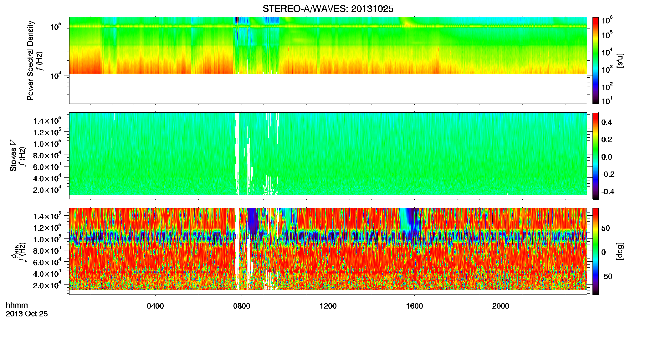Click the 1.0×10^5 tick in phi RTN panel
Viewport: 656px width, 338px height.
pyautogui.click(x=47, y=239)
